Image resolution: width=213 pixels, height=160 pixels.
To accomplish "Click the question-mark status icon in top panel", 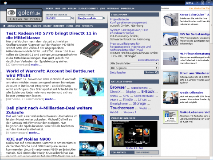I will coord(202,3).
